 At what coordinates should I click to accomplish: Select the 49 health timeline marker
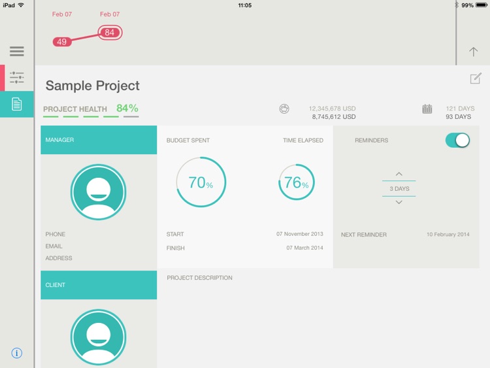62,42
